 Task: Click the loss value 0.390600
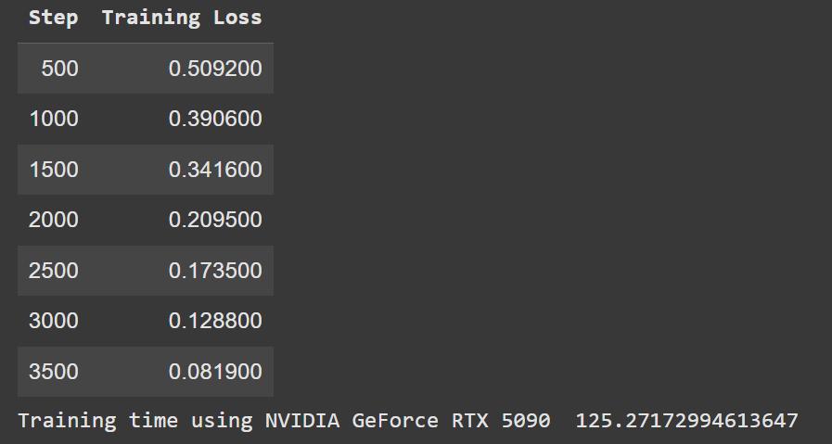215,119
